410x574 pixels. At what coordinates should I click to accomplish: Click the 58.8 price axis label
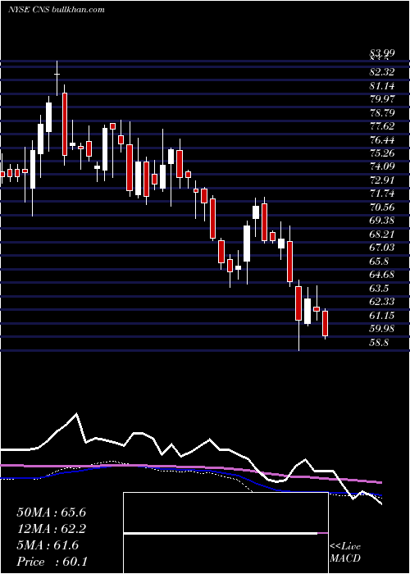pyautogui.click(x=380, y=343)
